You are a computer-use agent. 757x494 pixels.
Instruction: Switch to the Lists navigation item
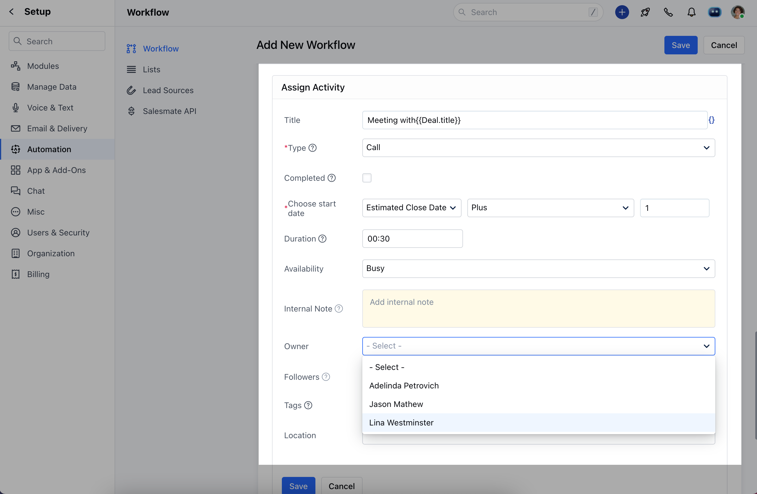click(151, 69)
